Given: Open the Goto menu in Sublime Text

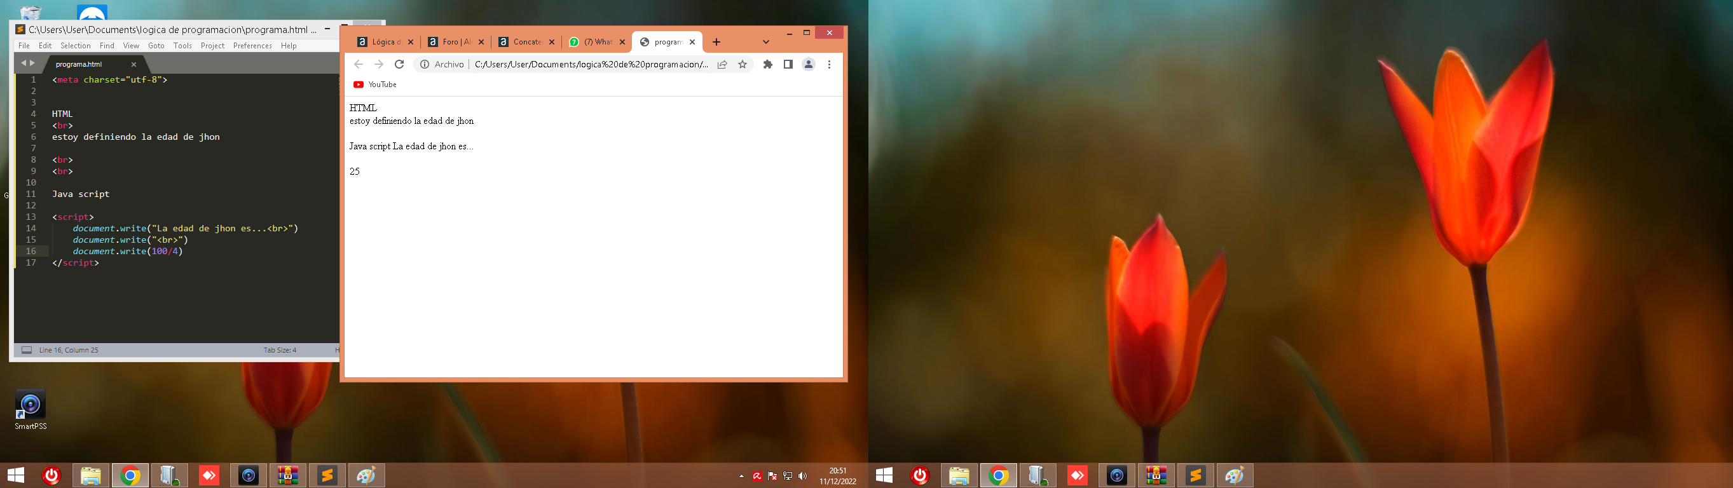Looking at the screenshot, I should (156, 46).
